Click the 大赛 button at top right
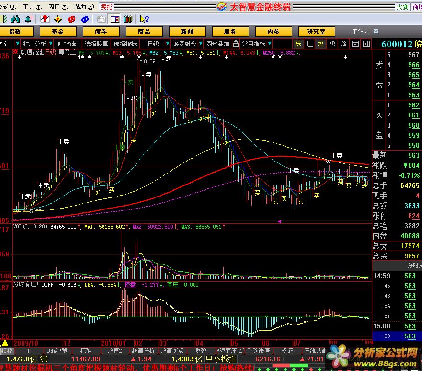This screenshot has width=422, height=371. (403, 7)
